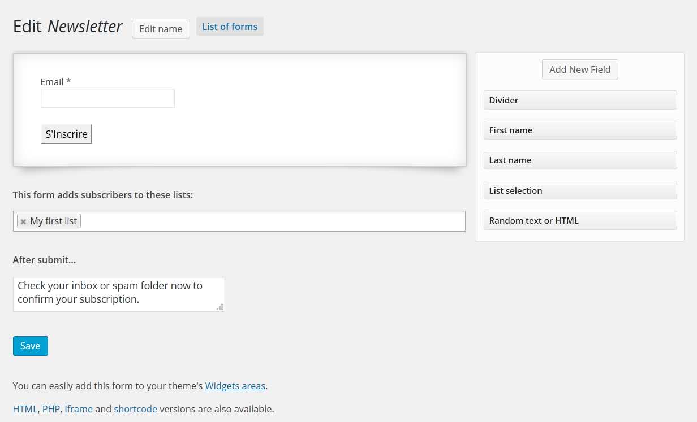Click "This form adds subscribers to these lists" label
The height and width of the screenshot is (422, 697).
(103, 195)
